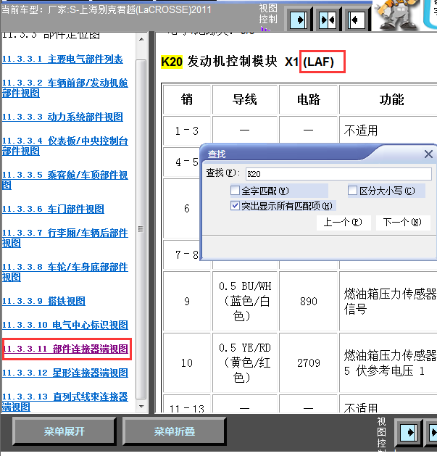Click the 0.5 BU/WH wire cell

[244, 302]
